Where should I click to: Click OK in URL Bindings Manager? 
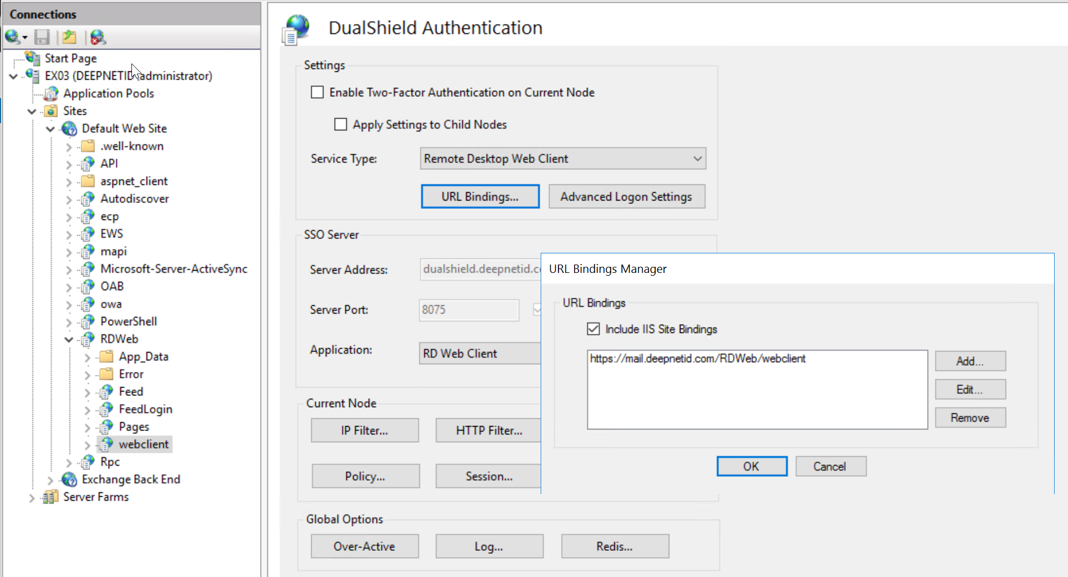click(752, 467)
